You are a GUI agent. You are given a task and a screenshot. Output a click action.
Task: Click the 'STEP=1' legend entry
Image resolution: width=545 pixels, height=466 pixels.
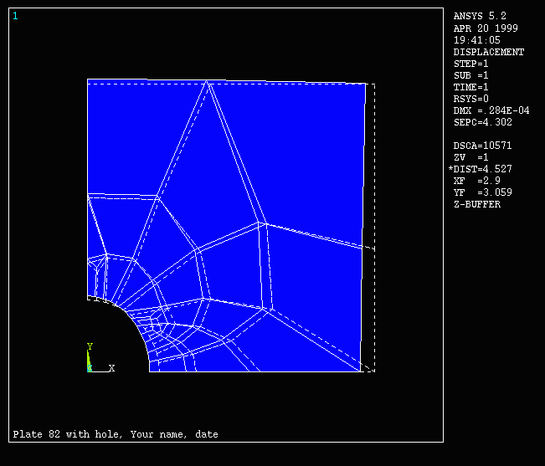[x=471, y=64]
